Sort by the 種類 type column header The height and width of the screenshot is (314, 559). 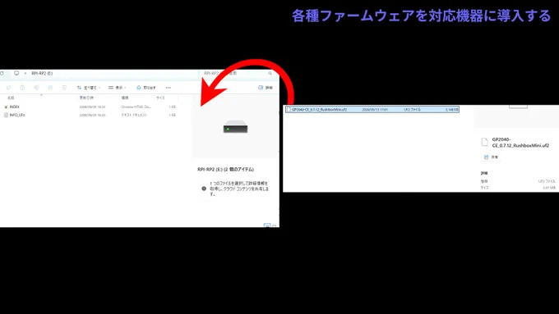tap(125, 98)
